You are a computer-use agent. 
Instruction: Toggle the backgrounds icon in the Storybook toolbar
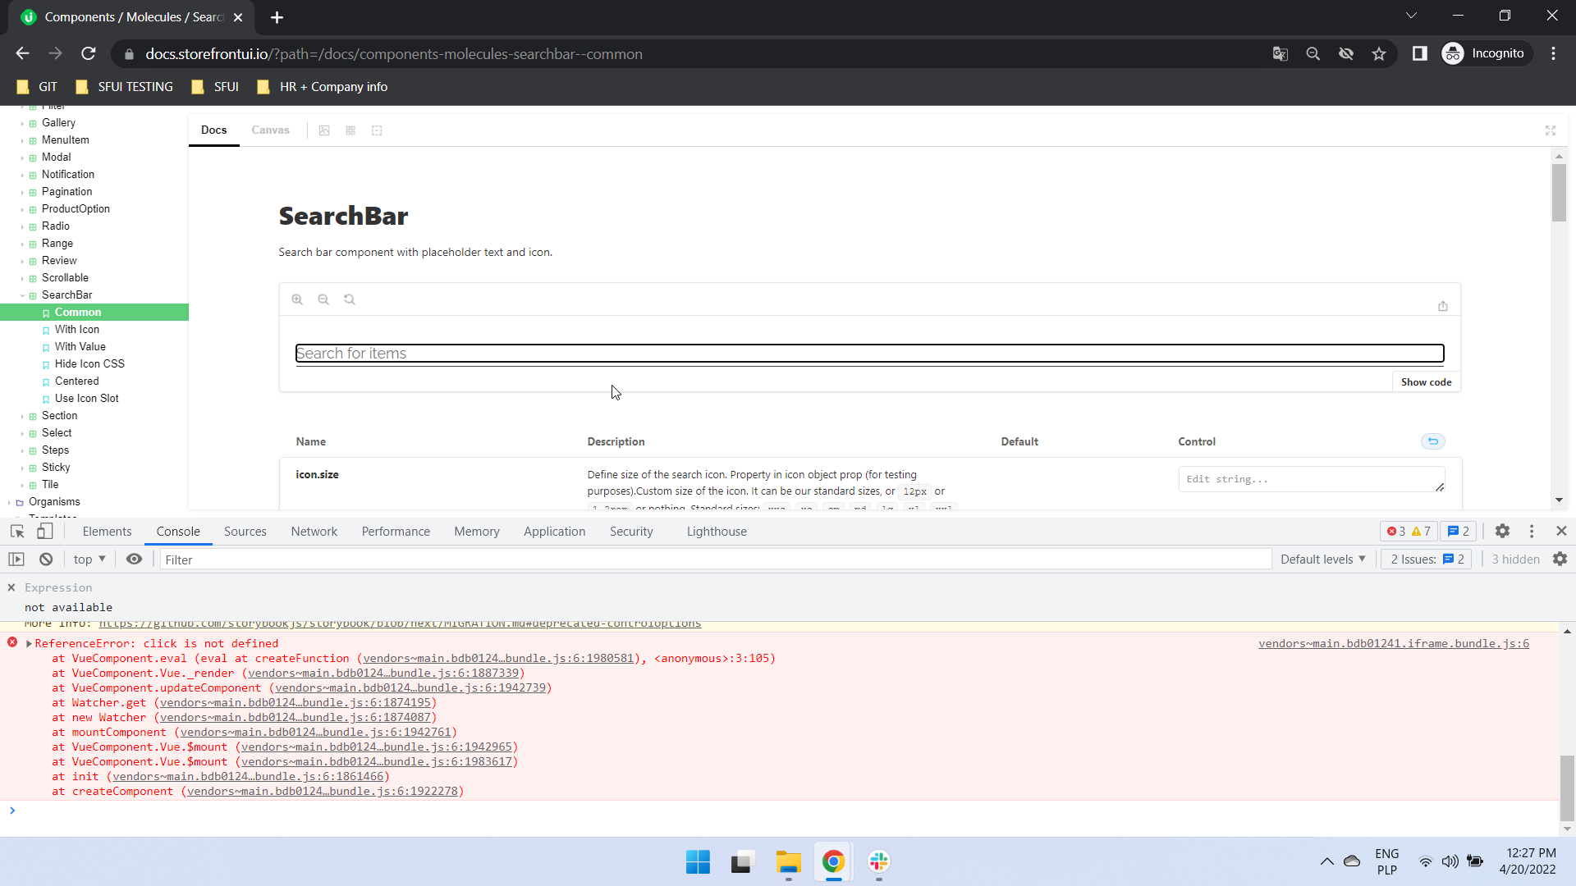tap(324, 130)
